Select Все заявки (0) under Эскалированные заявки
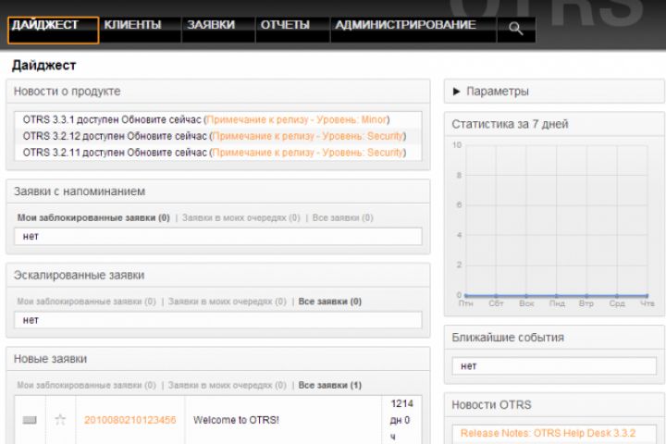Screen dimensions: 666x444 point(330,302)
